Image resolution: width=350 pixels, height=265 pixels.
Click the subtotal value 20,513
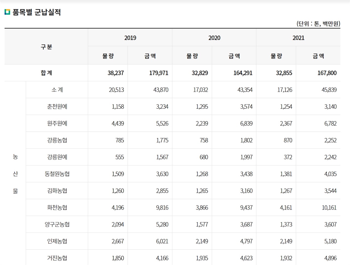pyautogui.click(x=116, y=90)
